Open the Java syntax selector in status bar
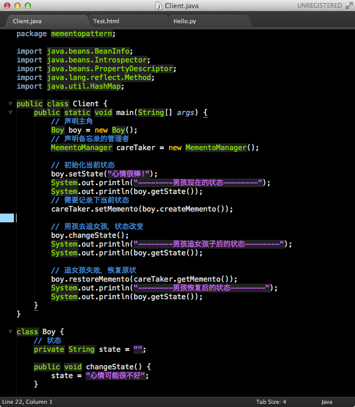 (x=327, y=402)
